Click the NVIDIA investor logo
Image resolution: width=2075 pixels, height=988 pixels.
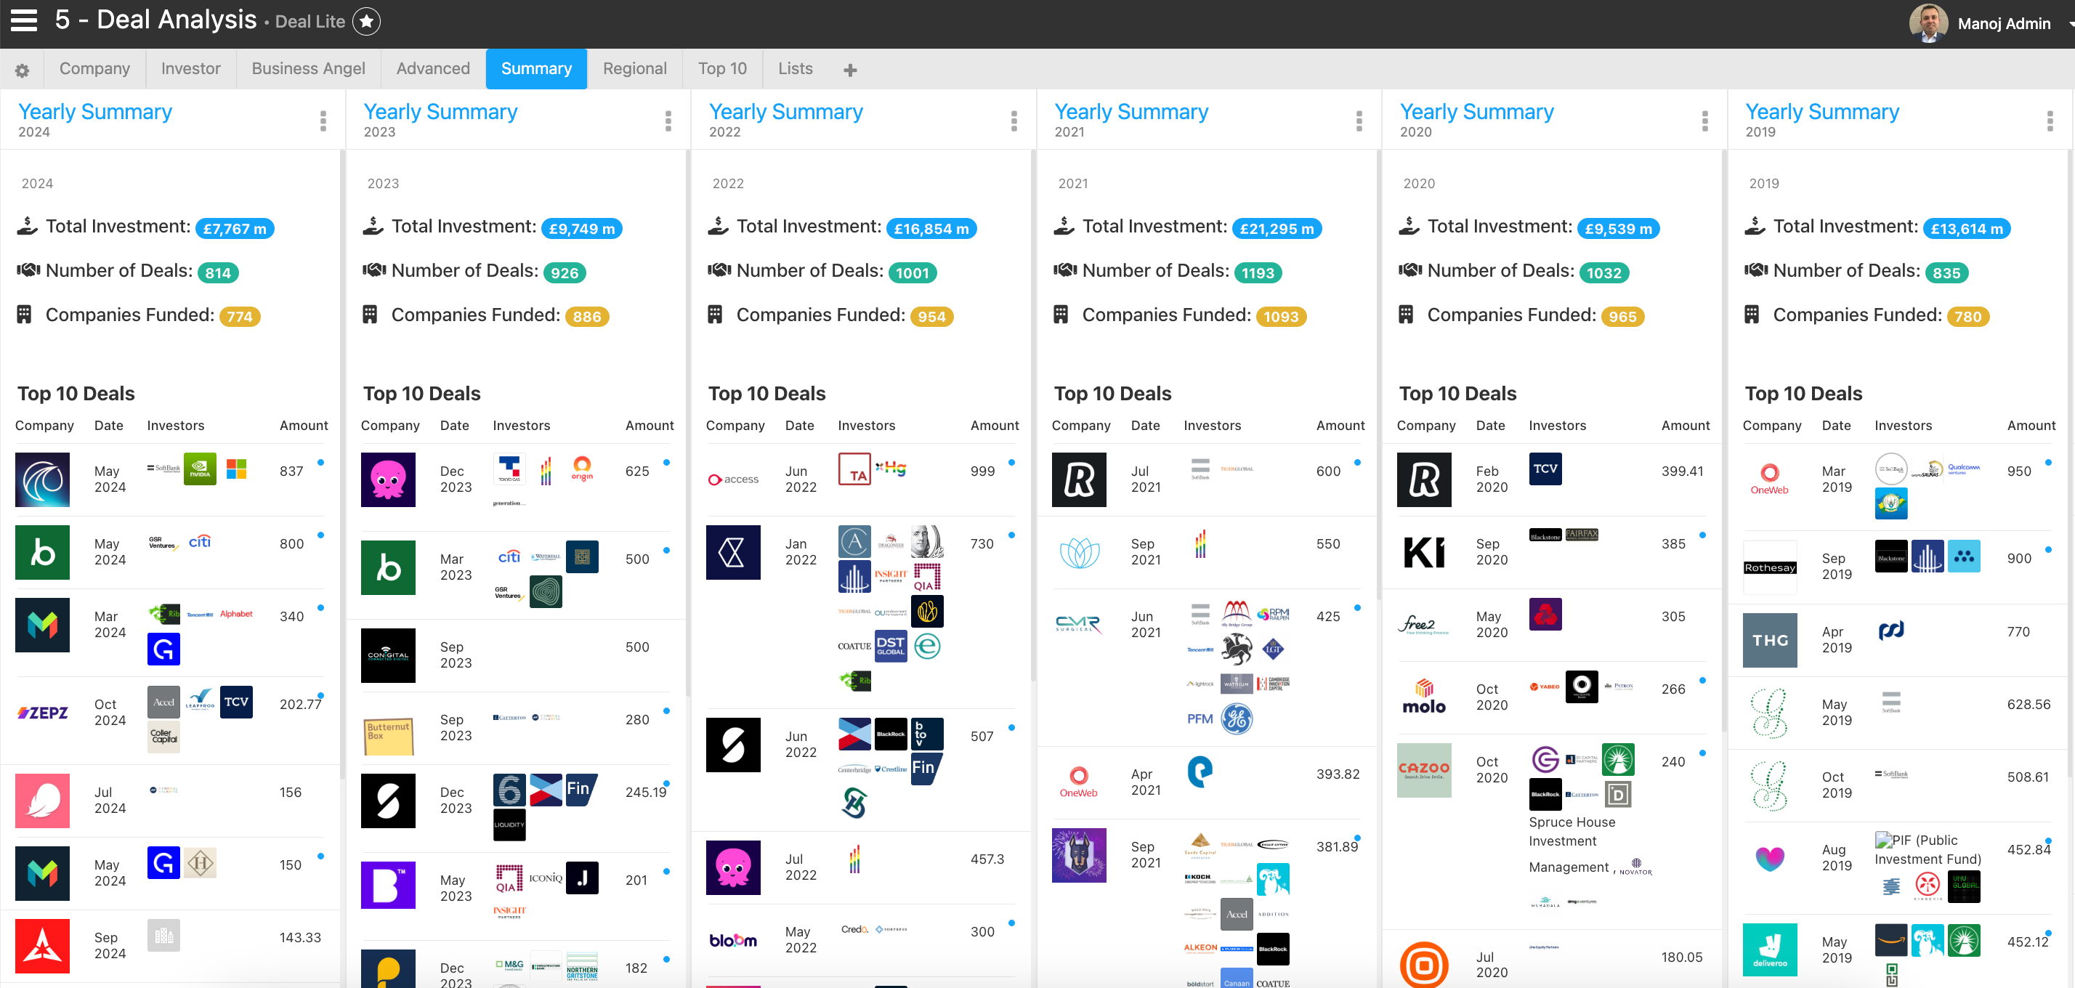(x=200, y=469)
